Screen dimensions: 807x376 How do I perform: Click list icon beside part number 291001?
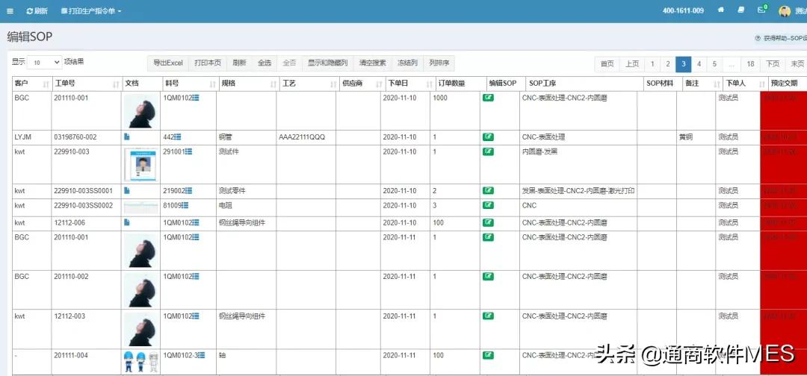(189, 151)
